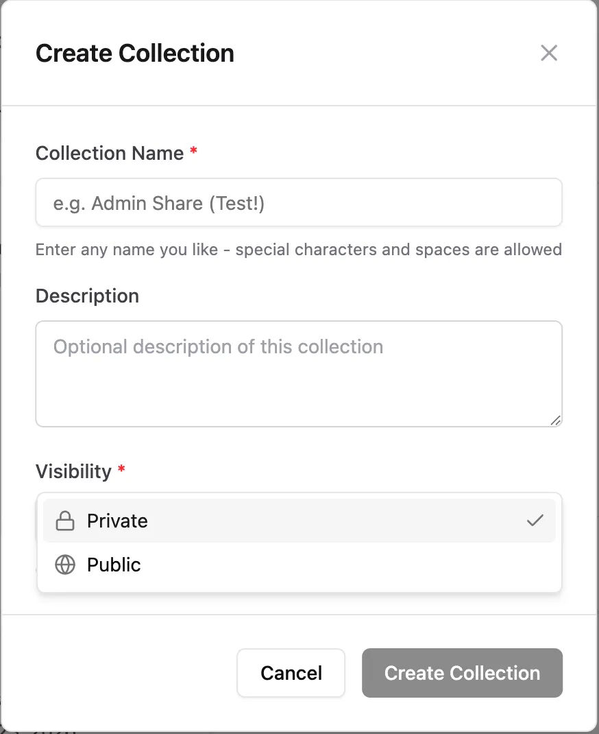Focus the Description textarea

click(299, 374)
